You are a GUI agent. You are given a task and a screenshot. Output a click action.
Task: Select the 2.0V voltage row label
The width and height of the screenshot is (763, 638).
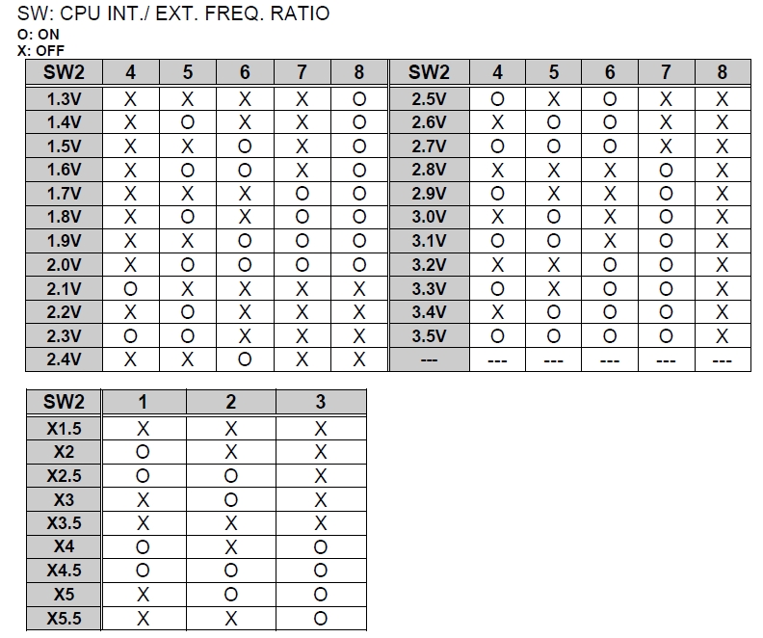64,265
